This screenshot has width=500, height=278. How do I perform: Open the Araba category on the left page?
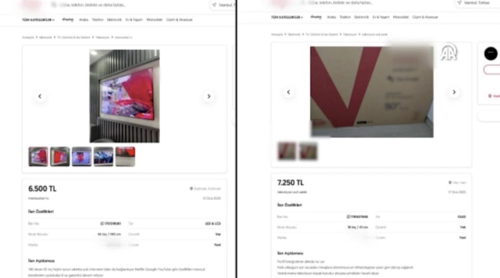pyautogui.click(x=84, y=20)
